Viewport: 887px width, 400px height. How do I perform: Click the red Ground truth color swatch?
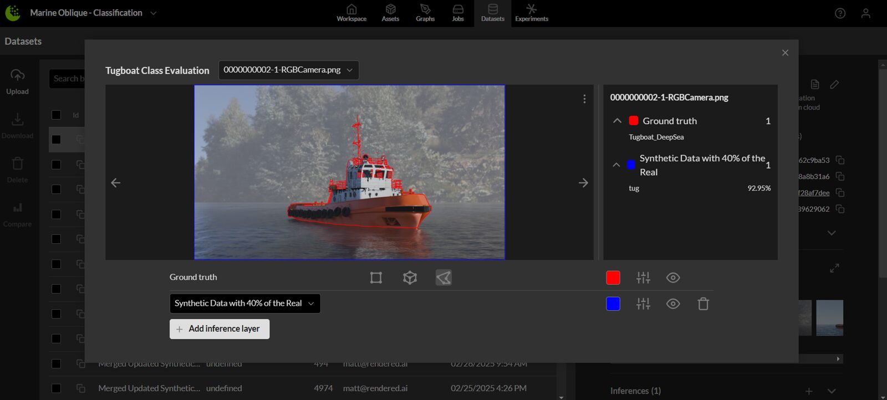tap(613, 278)
